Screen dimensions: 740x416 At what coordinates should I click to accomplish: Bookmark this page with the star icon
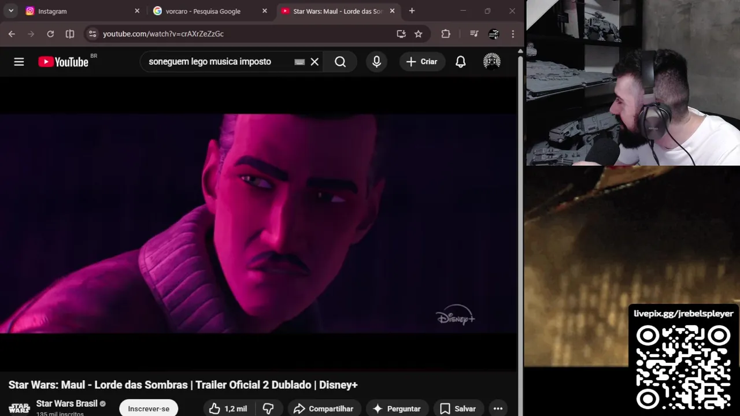pos(418,34)
